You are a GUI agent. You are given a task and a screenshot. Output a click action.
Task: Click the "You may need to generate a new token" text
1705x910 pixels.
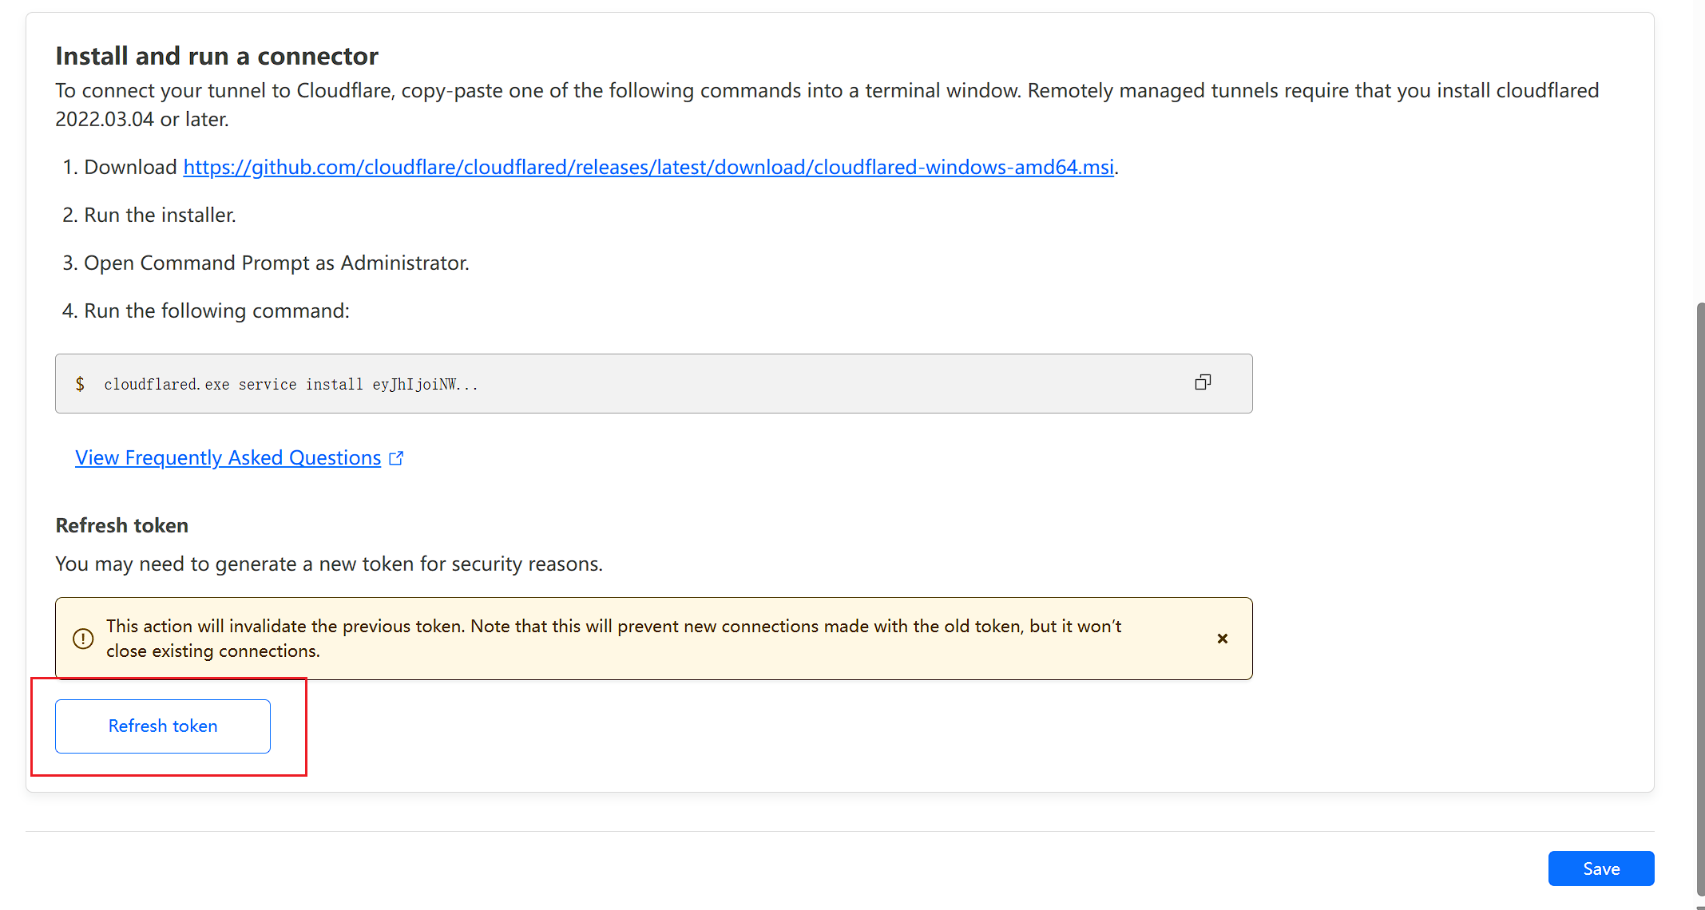pos(328,564)
